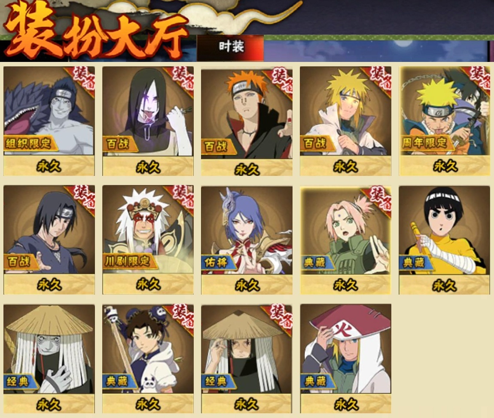Choose the 百战 Orochimaru costume card
The image size is (494, 418).
tap(148, 121)
